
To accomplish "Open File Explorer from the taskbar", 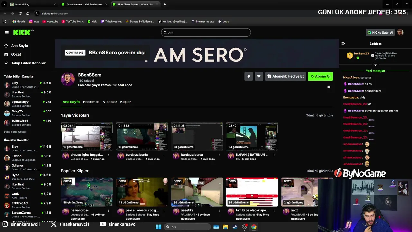I will click(x=226, y=227).
